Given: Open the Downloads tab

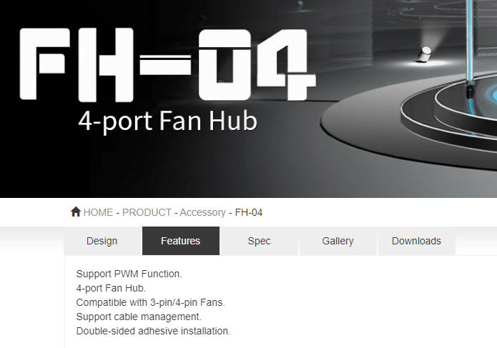Looking at the screenshot, I should pyautogui.click(x=416, y=241).
